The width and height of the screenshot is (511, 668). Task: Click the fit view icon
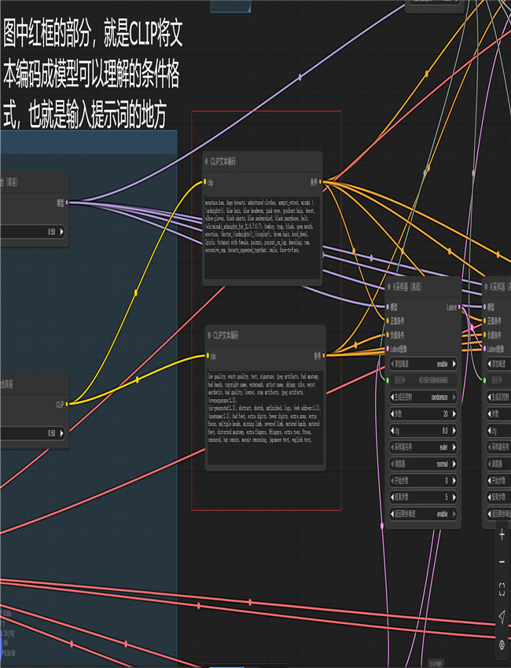[502, 588]
